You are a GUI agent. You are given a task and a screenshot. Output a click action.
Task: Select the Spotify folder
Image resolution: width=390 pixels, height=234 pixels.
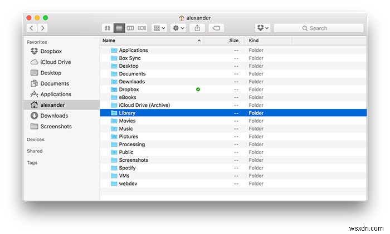[233, 168]
